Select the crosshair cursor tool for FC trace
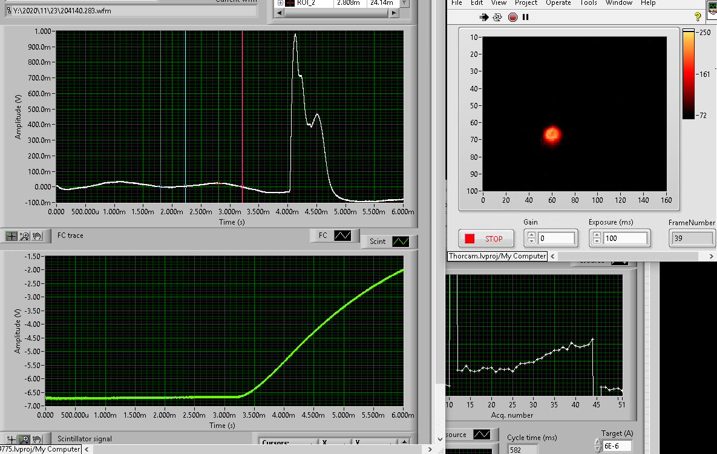Screen dimensions: 717x454 (11, 235)
